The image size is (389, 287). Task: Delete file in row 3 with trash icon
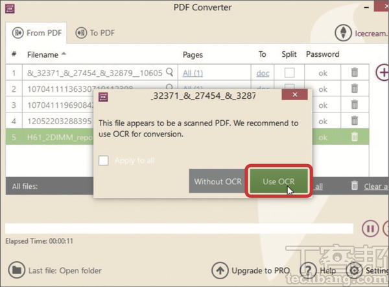(355, 105)
